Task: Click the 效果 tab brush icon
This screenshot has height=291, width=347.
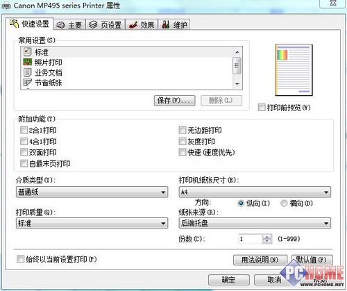Action: (133, 25)
